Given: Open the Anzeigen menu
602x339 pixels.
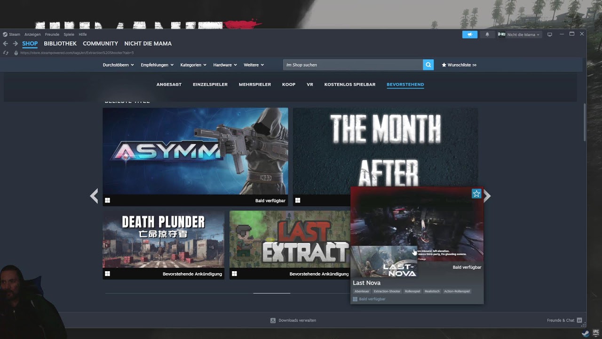Looking at the screenshot, I should 32,34.
